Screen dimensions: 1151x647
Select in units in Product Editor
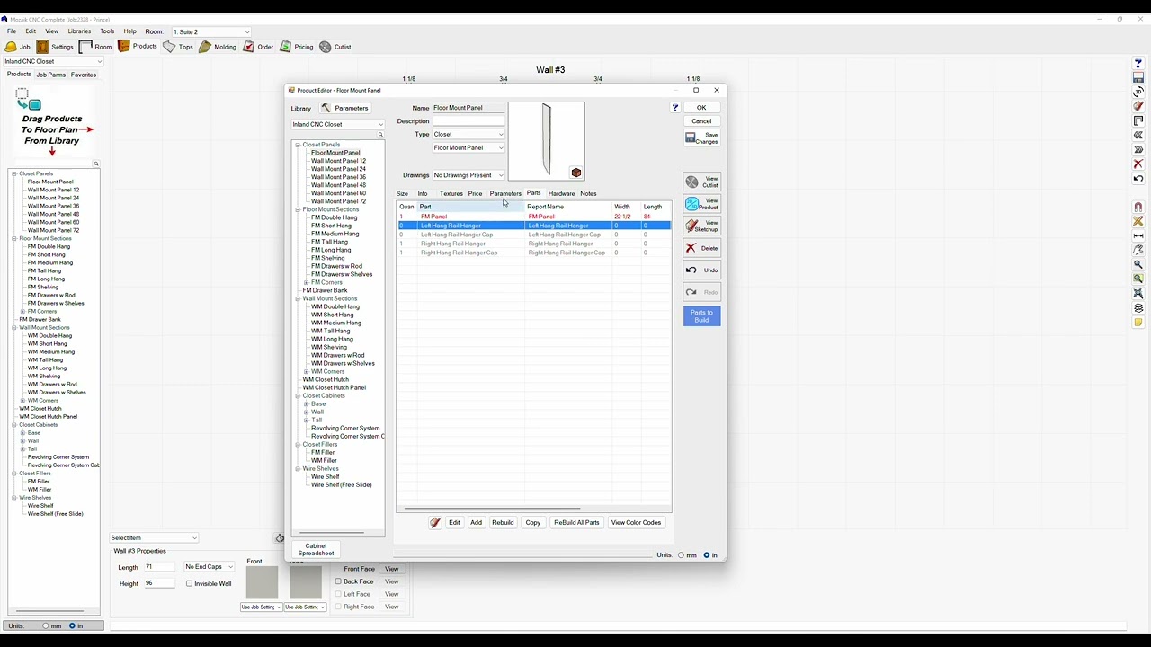[707, 555]
